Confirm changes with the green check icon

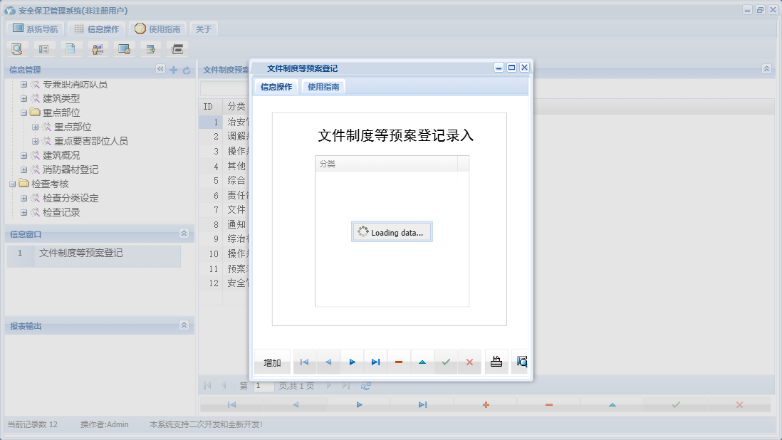[447, 362]
